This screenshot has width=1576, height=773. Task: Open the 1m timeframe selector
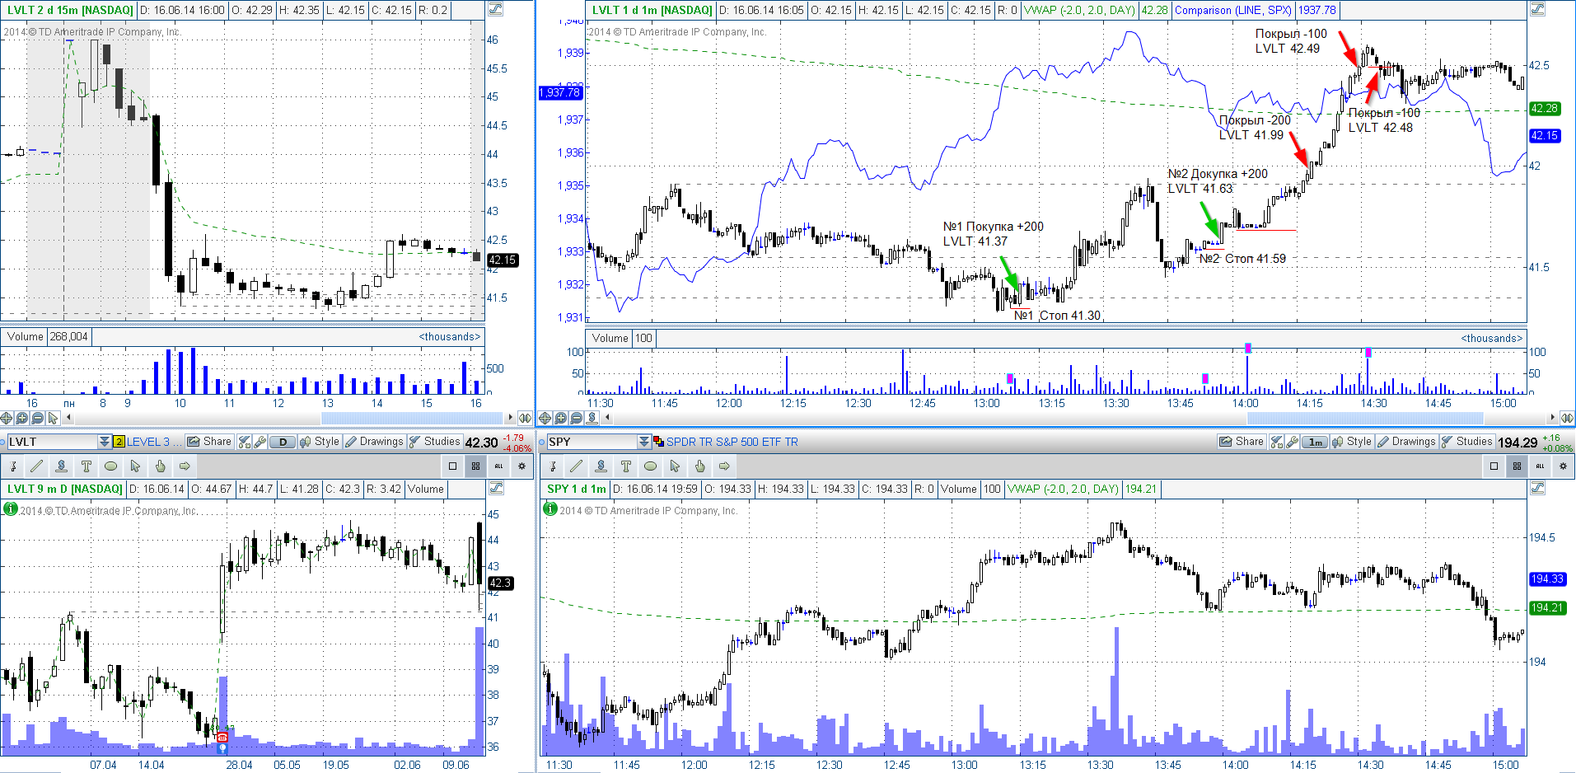pos(1316,442)
